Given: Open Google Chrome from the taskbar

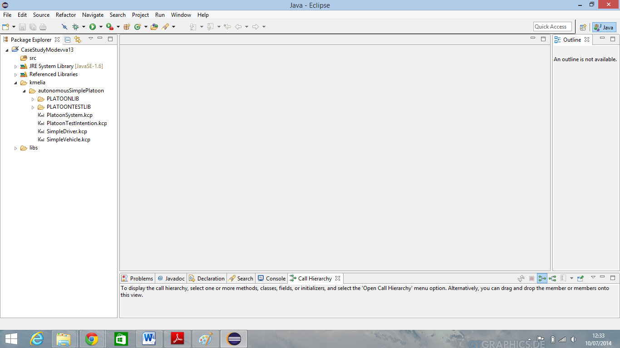Looking at the screenshot, I should [92, 339].
